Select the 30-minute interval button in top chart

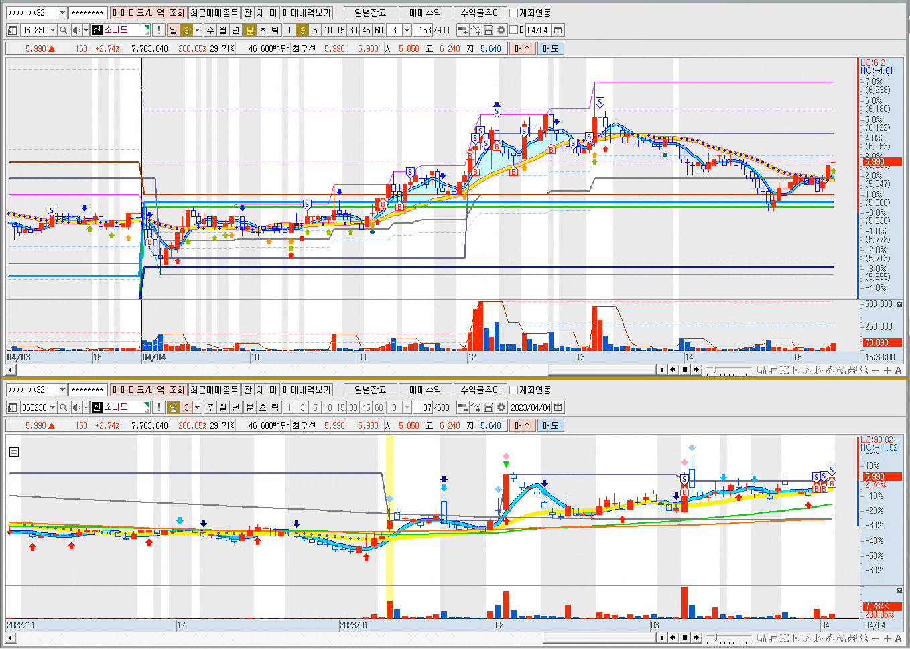pos(353,30)
